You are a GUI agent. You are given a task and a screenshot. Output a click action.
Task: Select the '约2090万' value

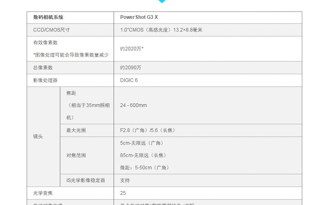[x=130, y=68]
